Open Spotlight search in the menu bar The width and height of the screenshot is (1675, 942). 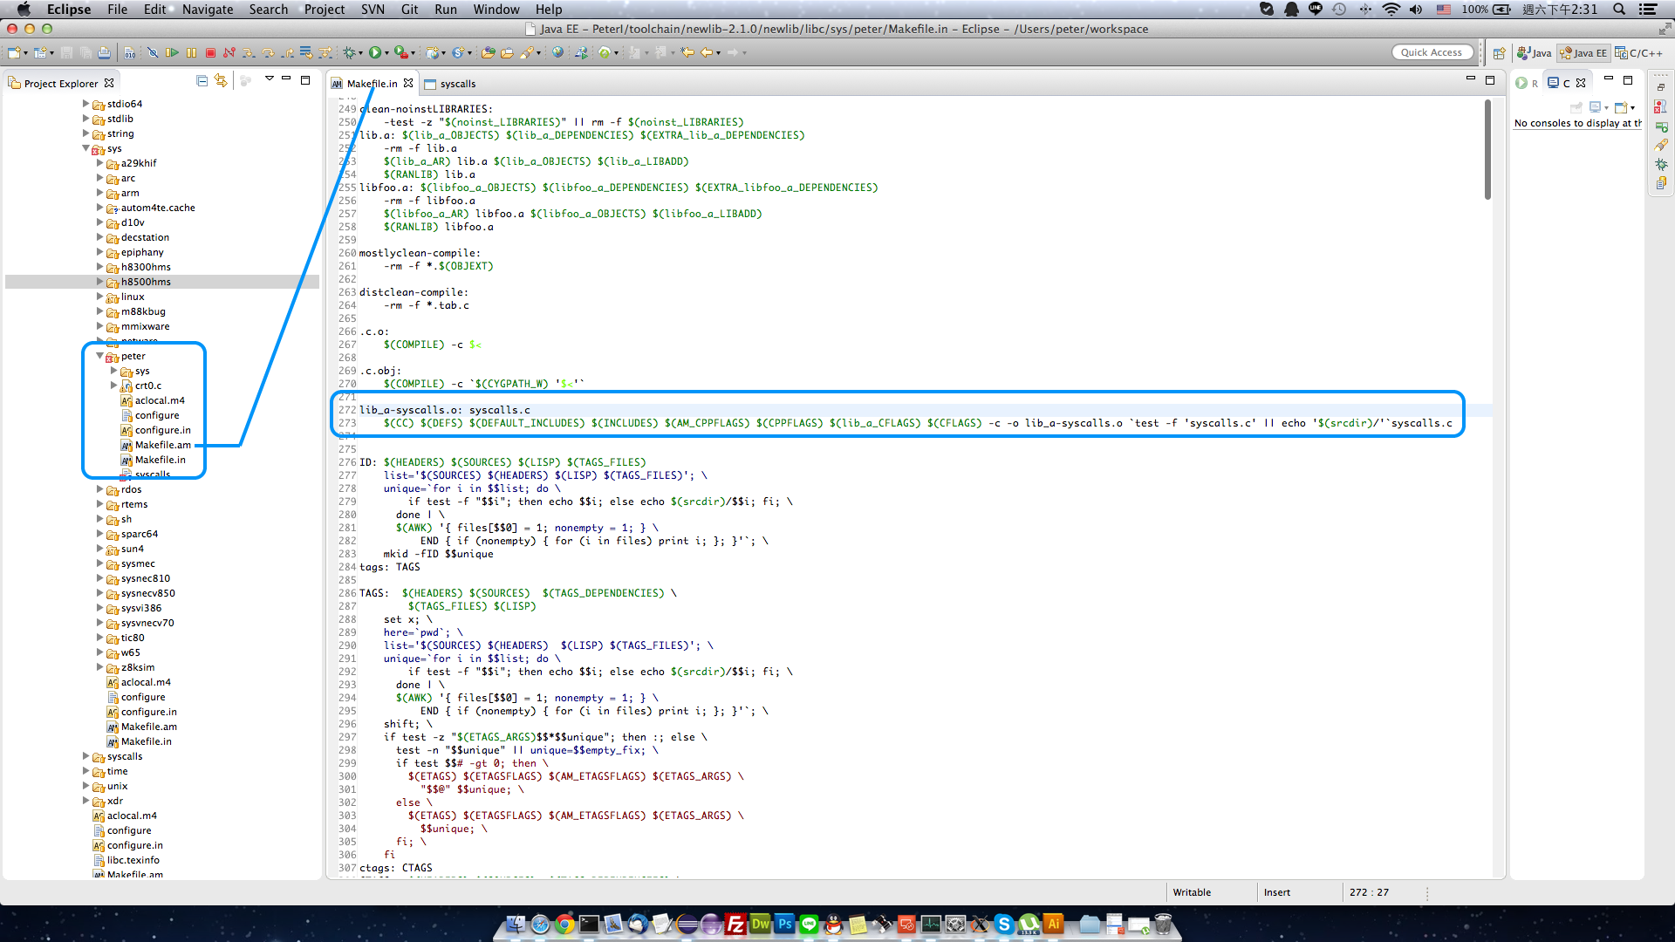(x=1619, y=10)
